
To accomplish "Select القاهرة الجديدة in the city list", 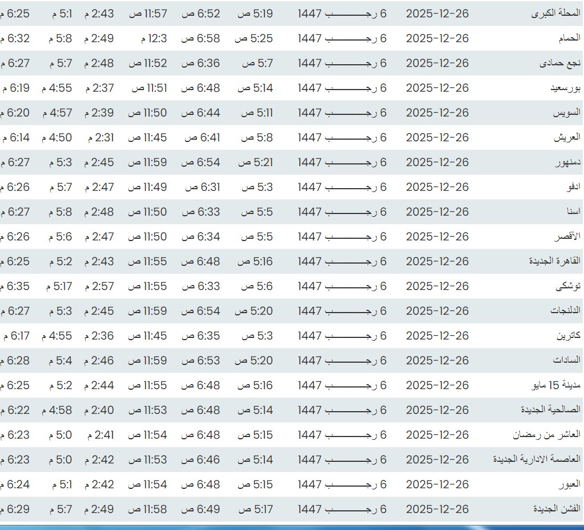I will 555,262.
